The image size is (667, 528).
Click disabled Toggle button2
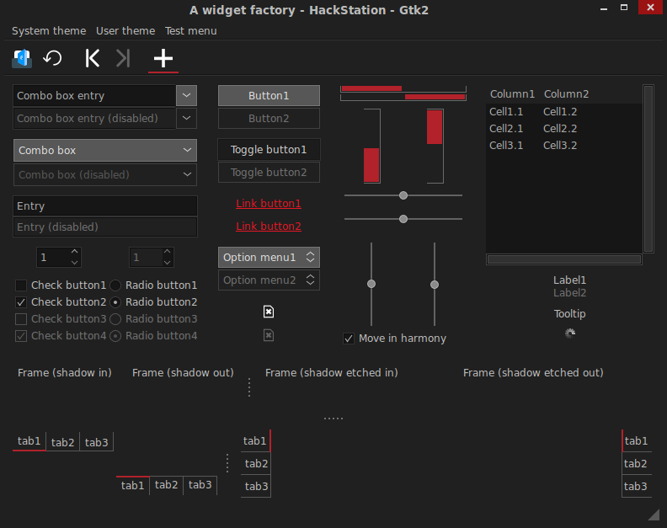(269, 173)
